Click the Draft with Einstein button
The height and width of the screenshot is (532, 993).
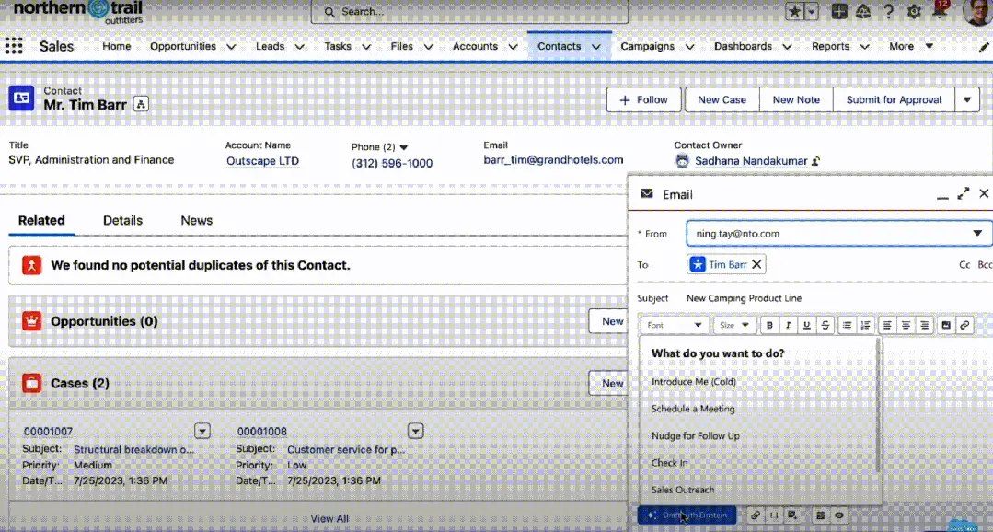click(687, 515)
